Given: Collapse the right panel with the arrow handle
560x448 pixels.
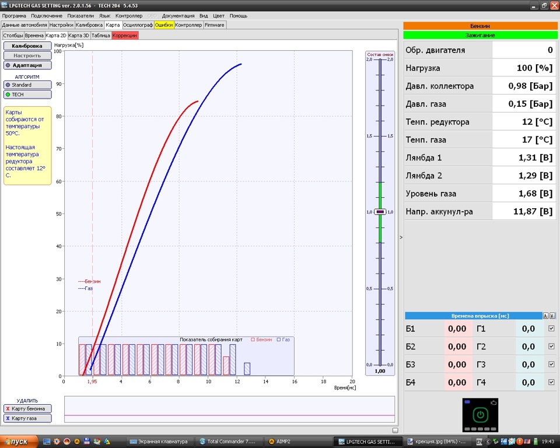Looking at the screenshot, I should tap(400, 237).
